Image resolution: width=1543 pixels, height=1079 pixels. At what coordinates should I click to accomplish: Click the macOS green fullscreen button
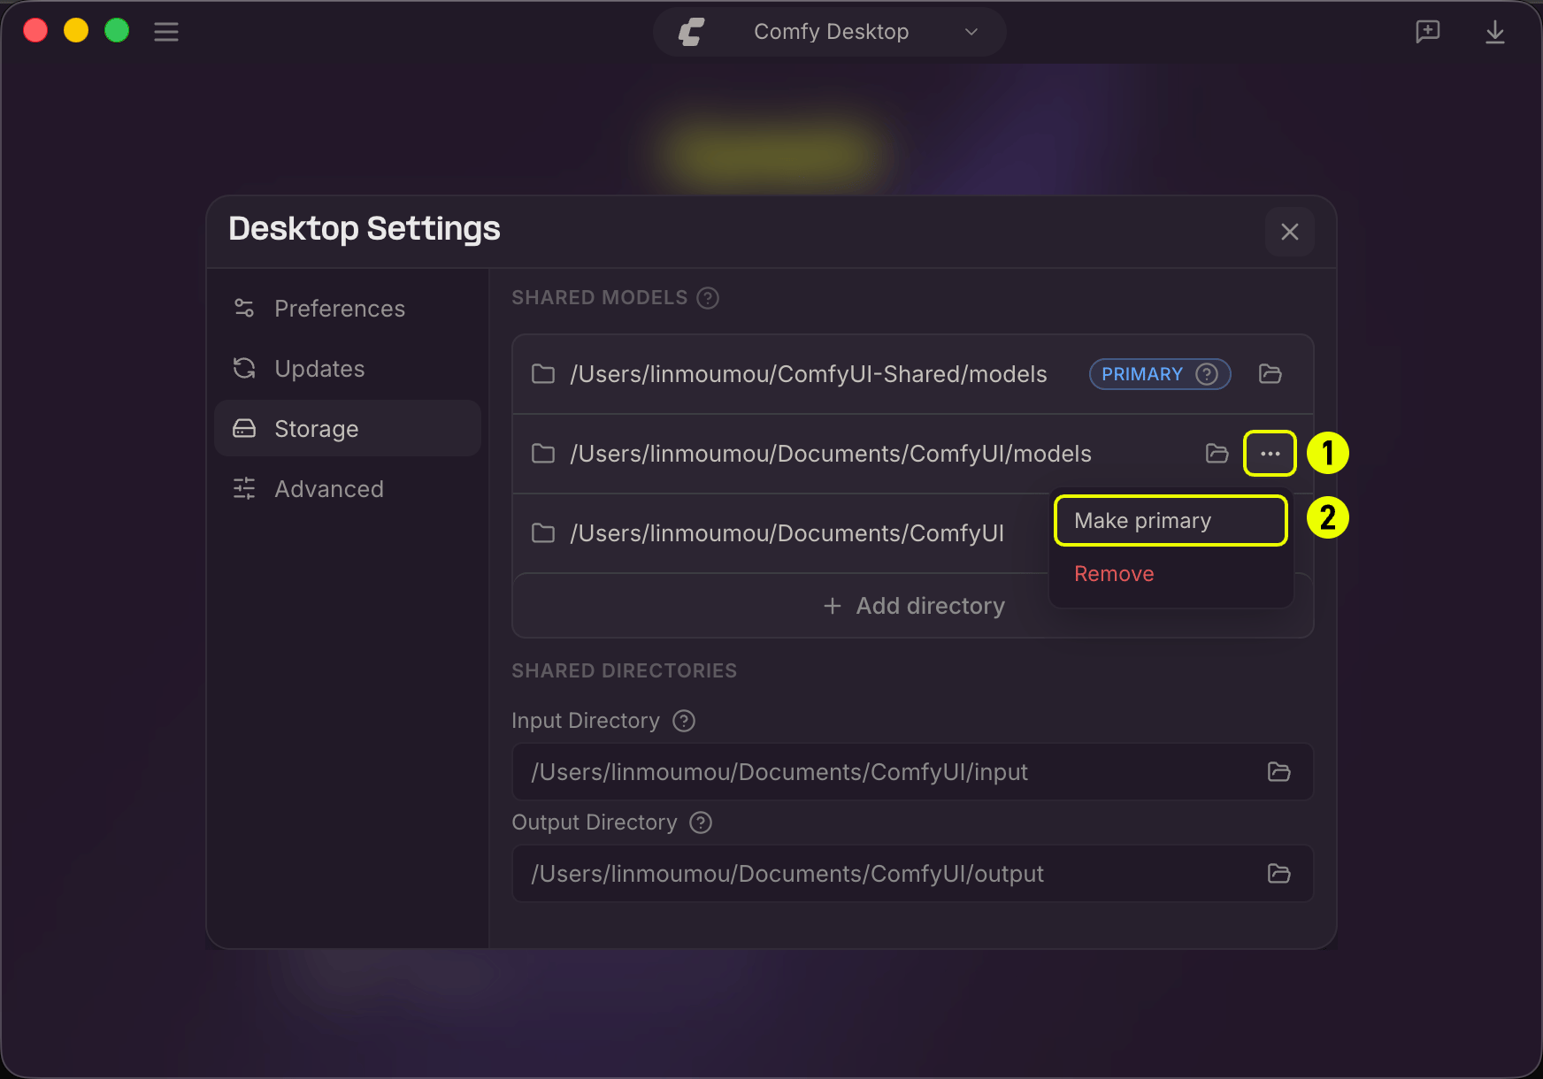[117, 31]
